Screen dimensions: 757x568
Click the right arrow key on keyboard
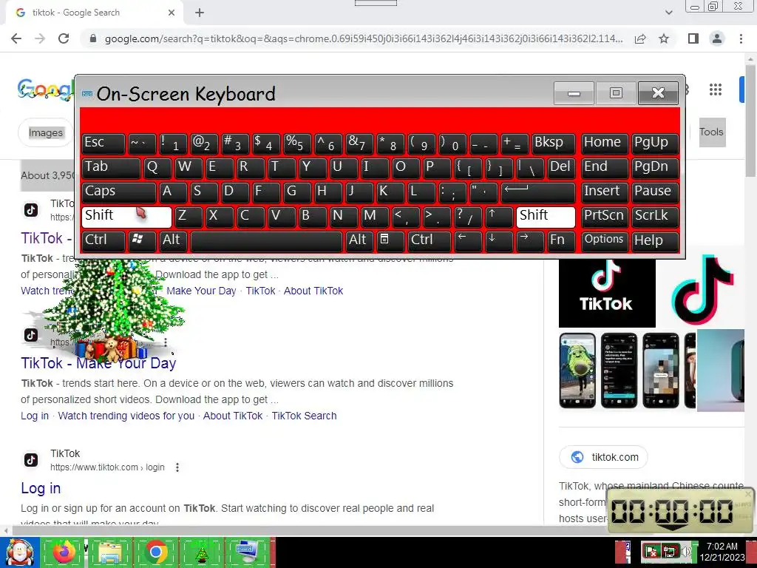[529, 240]
